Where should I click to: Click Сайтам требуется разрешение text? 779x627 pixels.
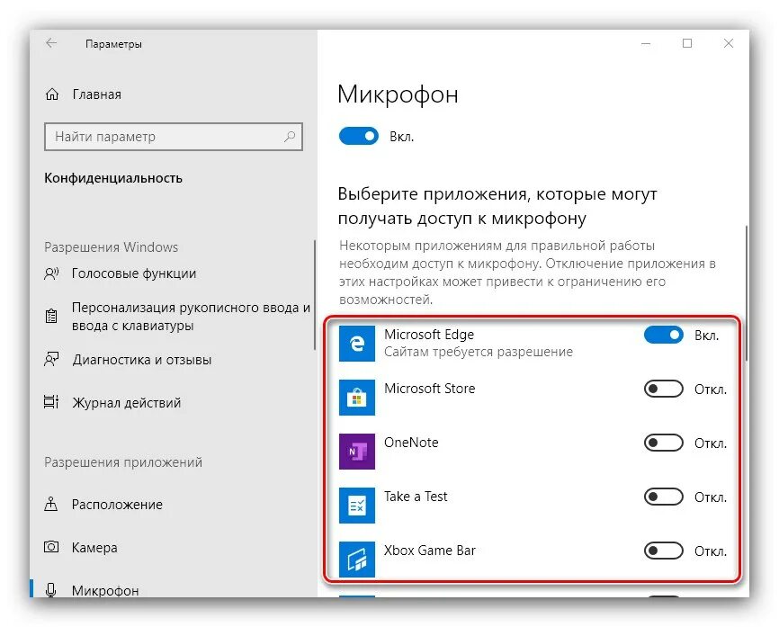point(478,352)
